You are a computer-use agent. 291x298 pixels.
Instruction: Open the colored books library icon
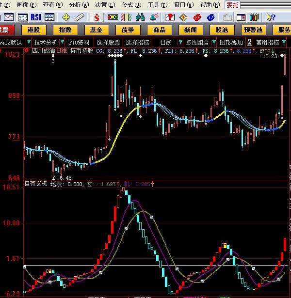coord(254,17)
